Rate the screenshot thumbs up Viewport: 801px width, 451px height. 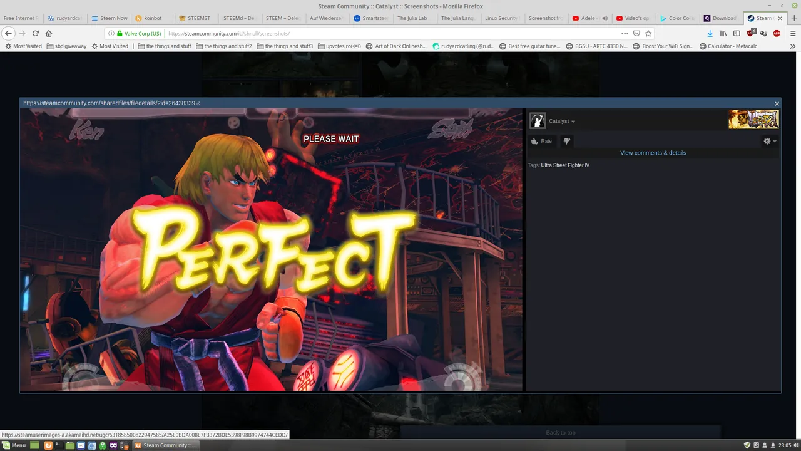(541, 141)
